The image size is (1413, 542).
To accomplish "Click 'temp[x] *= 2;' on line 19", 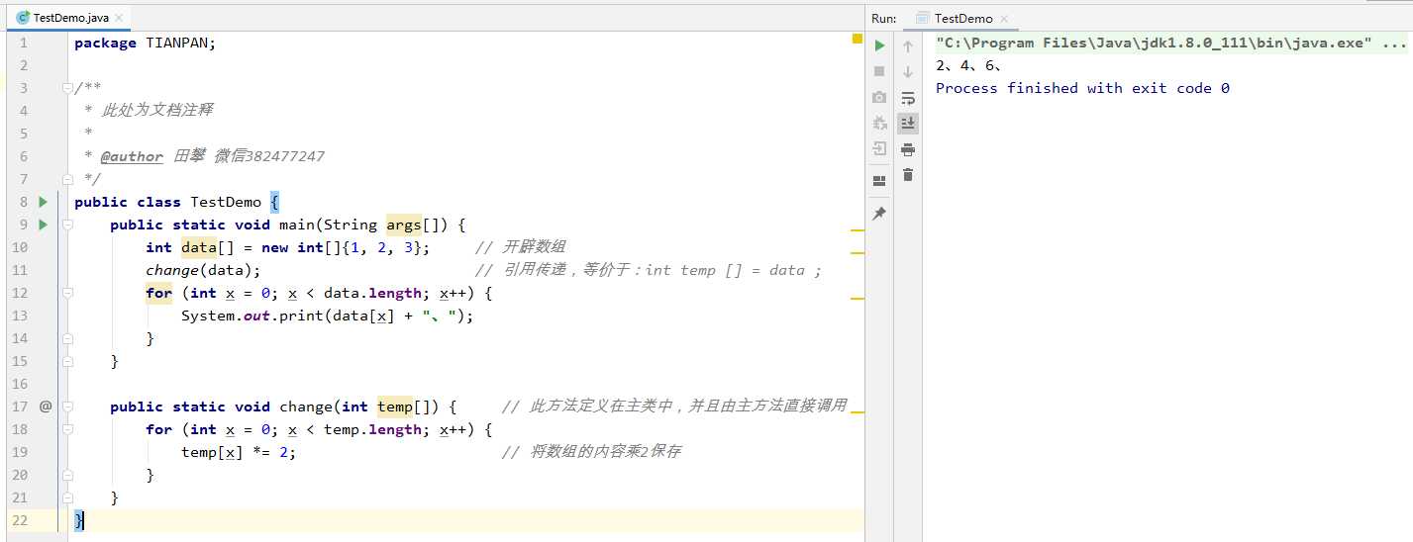I will (x=239, y=452).
